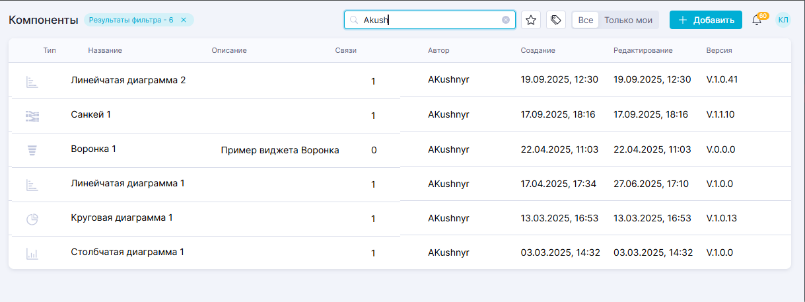The height and width of the screenshot is (302, 805).
Task: Sort by the Автор column header
Action: pyautogui.click(x=438, y=50)
